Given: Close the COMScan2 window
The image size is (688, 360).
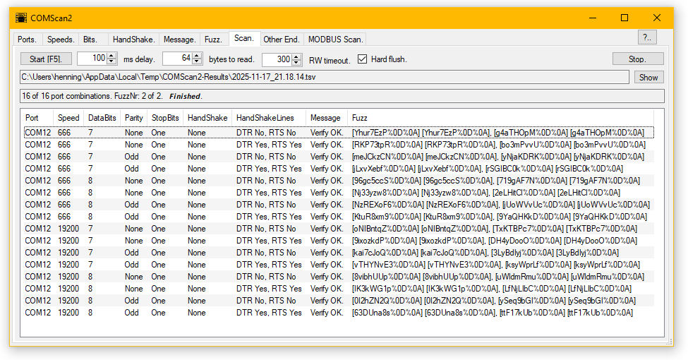Looking at the screenshot, I should (x=657, y=18).
